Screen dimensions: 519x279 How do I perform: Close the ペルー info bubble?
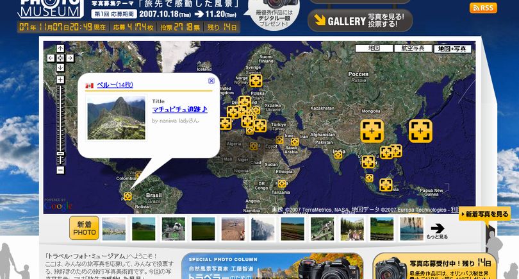pos(211,81)
